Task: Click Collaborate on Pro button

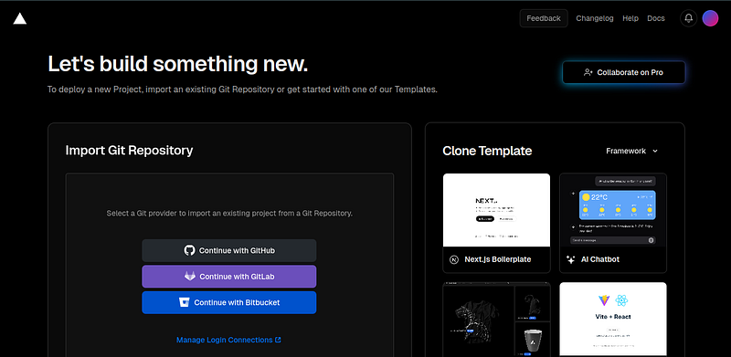Action: (624, 72)
